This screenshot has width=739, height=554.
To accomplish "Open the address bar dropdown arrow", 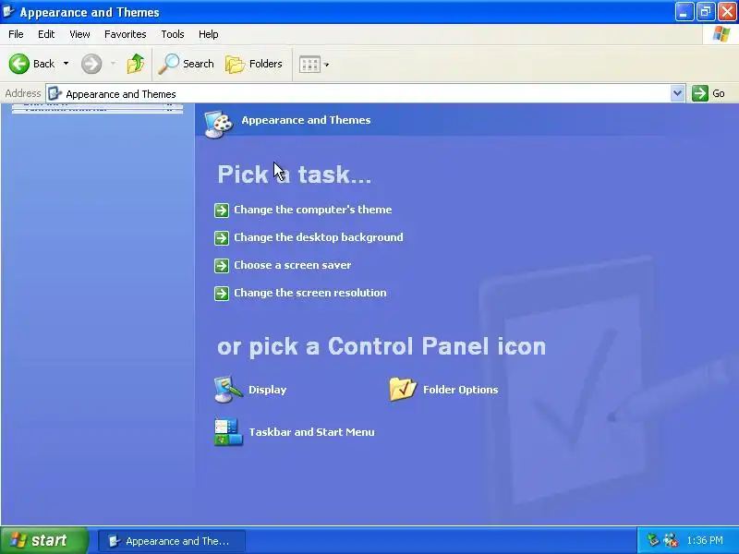I will point(677,93).
